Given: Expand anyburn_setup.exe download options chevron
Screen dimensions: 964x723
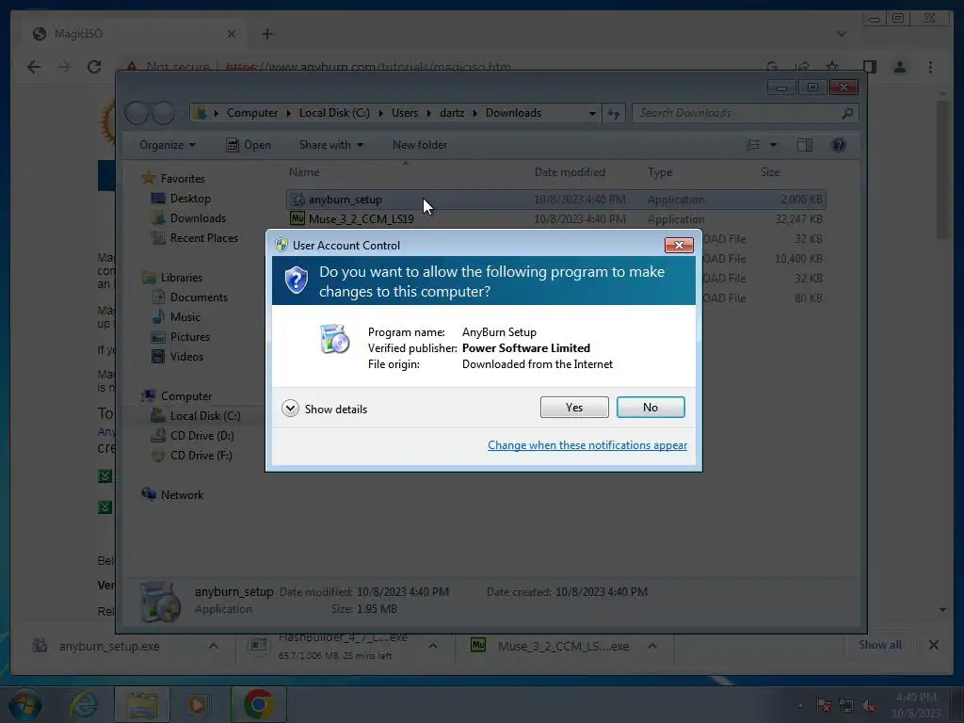Looking at the screenshot, I should pos(214,646).
